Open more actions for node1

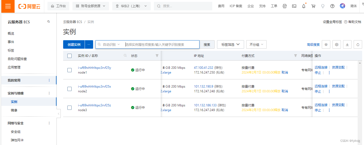329,73
